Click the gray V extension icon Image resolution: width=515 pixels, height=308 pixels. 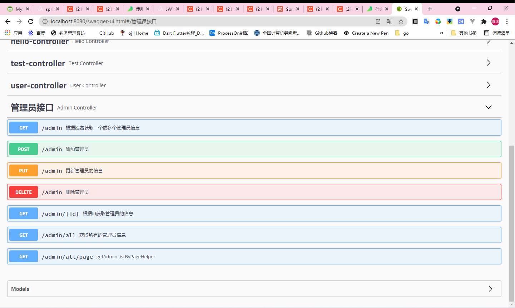click(x=472, y=21)
